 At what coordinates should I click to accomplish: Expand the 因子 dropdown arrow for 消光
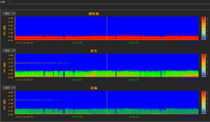(14, 50)
